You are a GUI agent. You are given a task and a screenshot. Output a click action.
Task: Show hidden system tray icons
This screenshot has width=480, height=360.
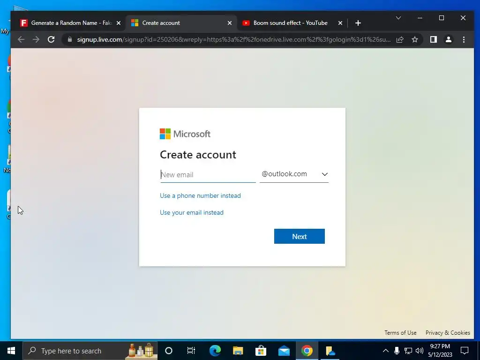click(x=386, y=351)
